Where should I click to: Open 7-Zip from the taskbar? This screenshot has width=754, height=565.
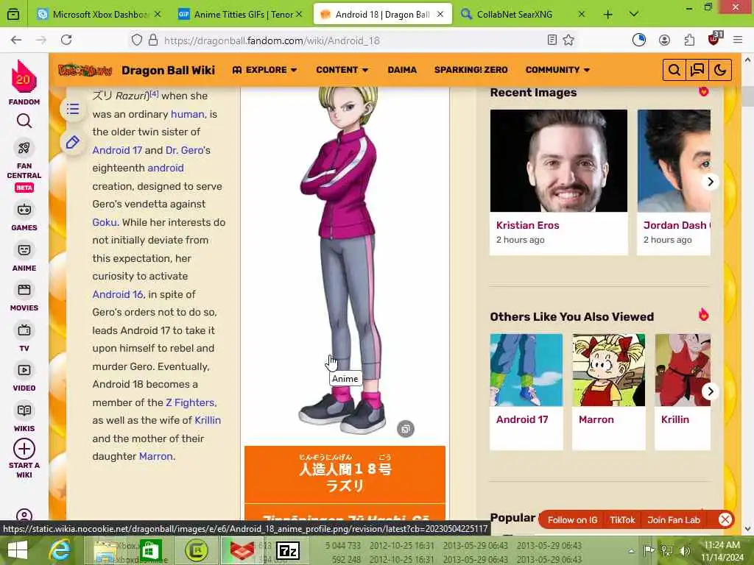tap(288, 550)
